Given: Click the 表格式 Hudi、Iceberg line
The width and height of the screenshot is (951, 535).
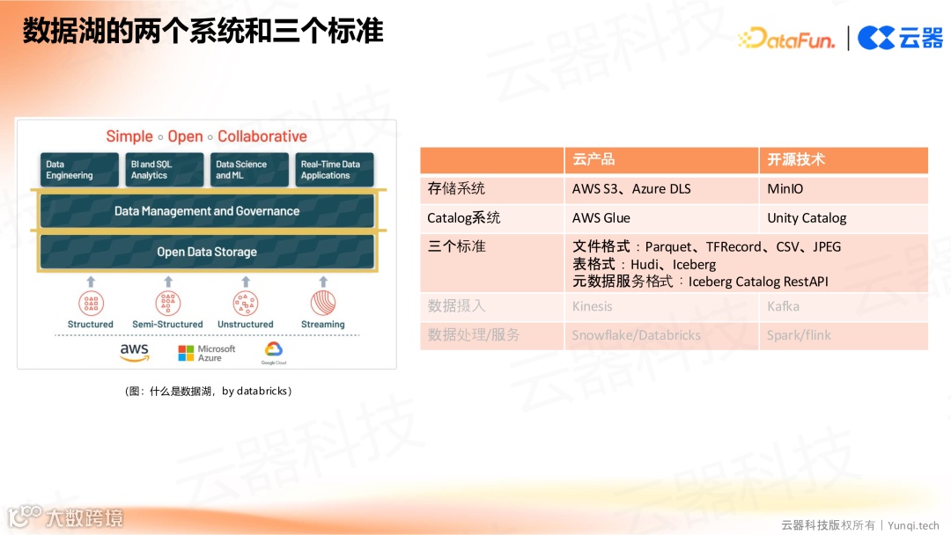Looking at the screenshot, I should coord(644,264).
